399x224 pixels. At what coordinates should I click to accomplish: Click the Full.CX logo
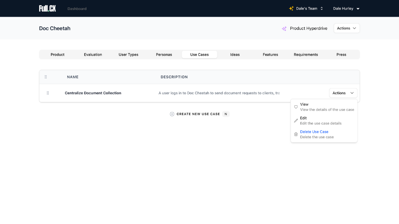pos(47,8)
